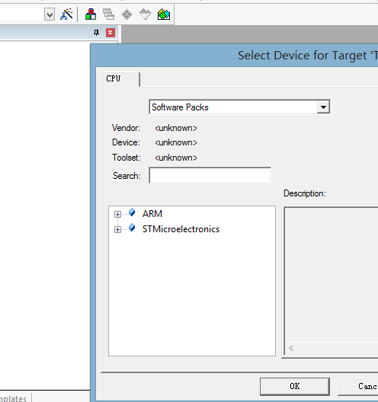Expand the ARM vendor node
The width and height of the screenshot is (378, 402).
tap(117, 214)
